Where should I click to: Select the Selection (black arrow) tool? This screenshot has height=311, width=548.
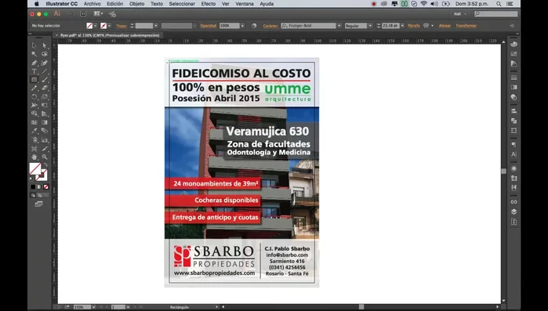tap(34, 45)
